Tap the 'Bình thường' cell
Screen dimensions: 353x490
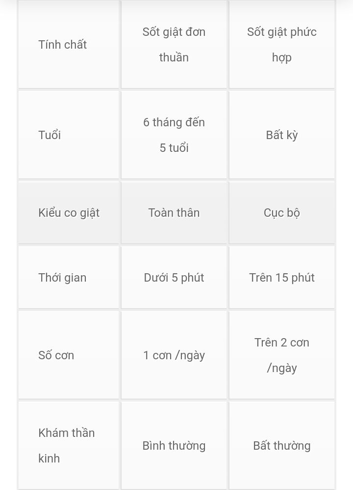(x=174, y=445)
